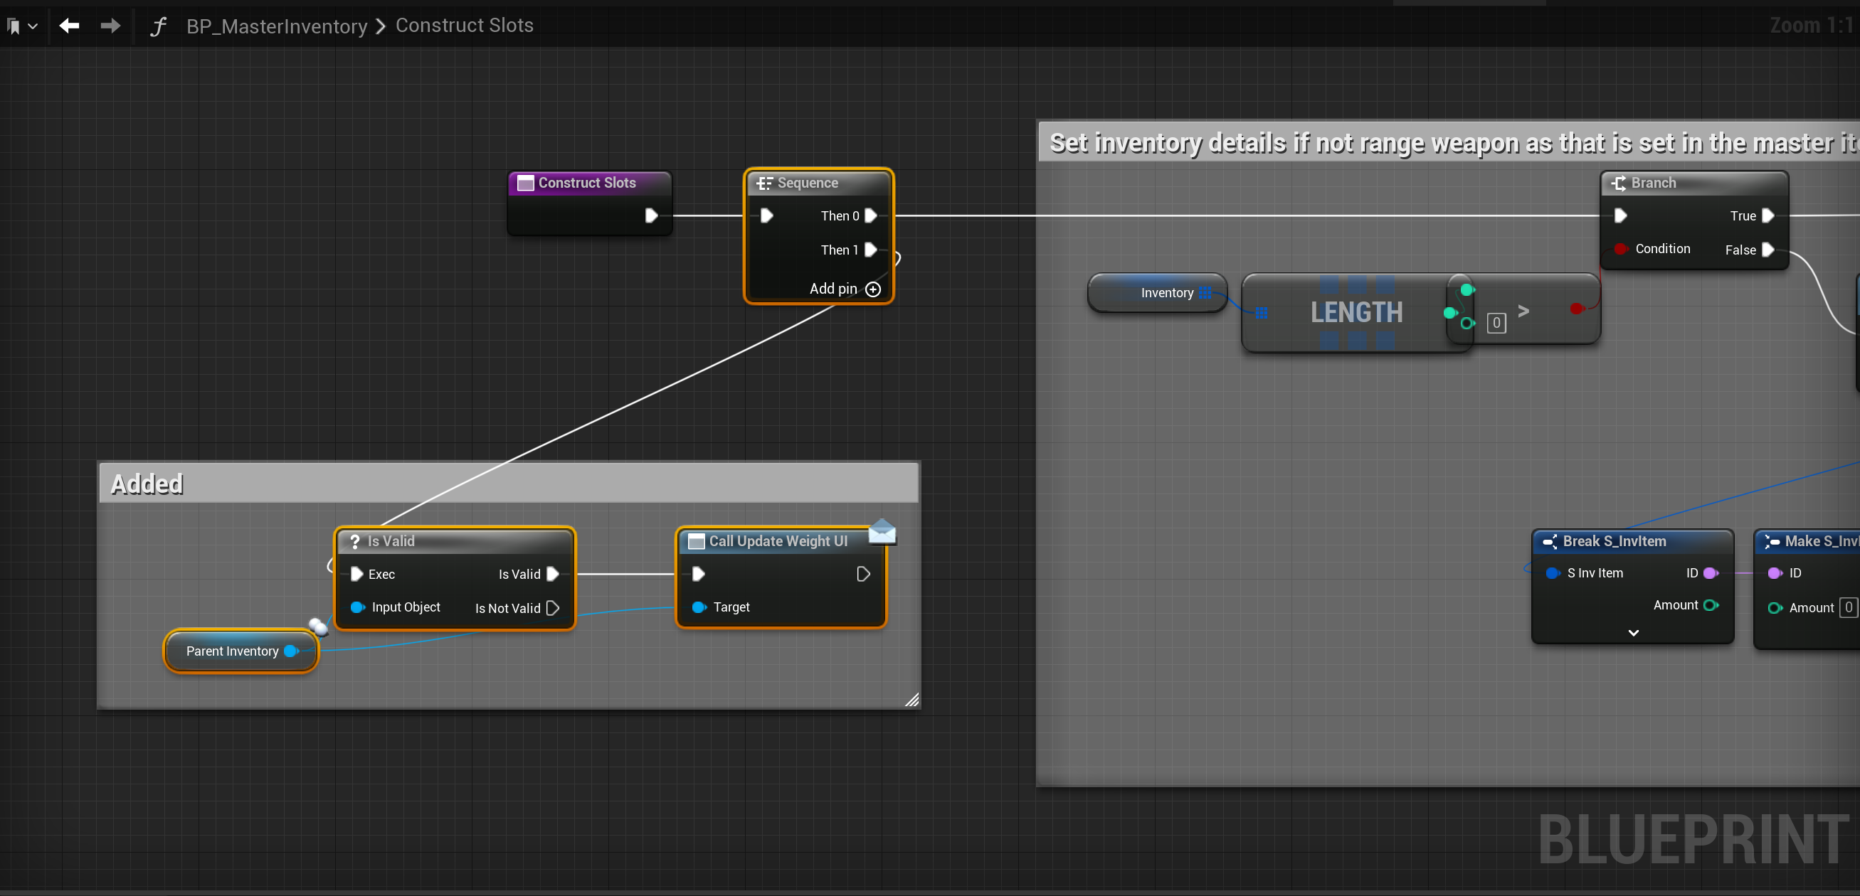Select the Call Update Weight UI node title
The image size is (1860, 896).
pyautogui.click(x=778, y=541)
